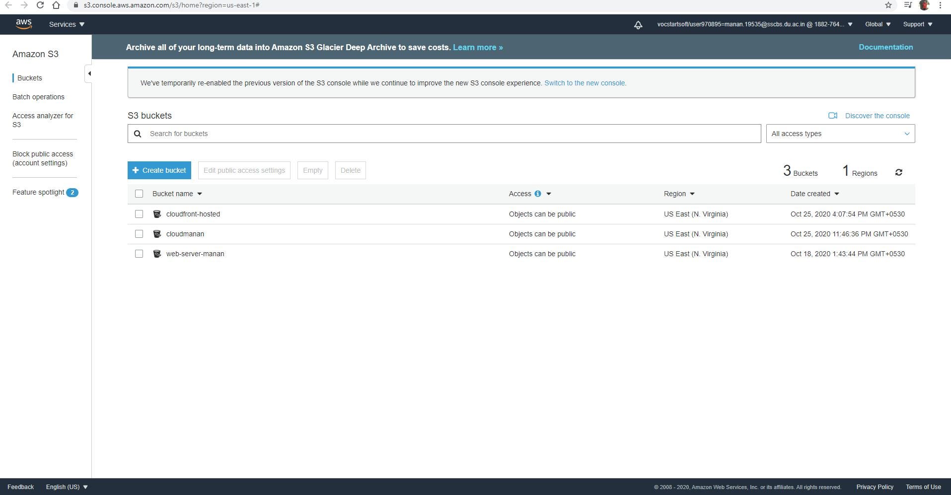Click the Delete bucket button
Screen dimensions: 951x495
click(350, 170)
